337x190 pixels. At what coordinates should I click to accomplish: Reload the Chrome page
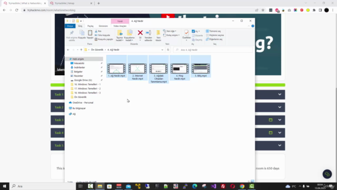pyautogui.click(x=16, y=10)
